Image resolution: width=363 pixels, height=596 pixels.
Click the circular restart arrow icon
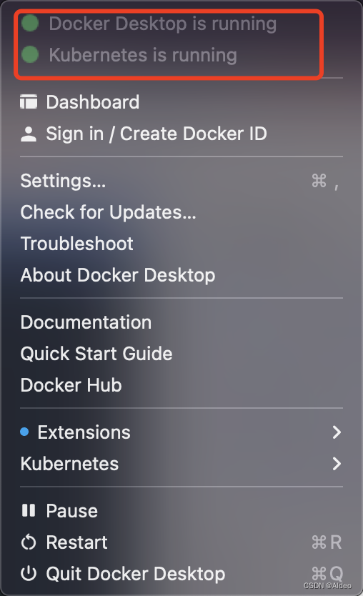pyautogui.click(x=29, y=542)
